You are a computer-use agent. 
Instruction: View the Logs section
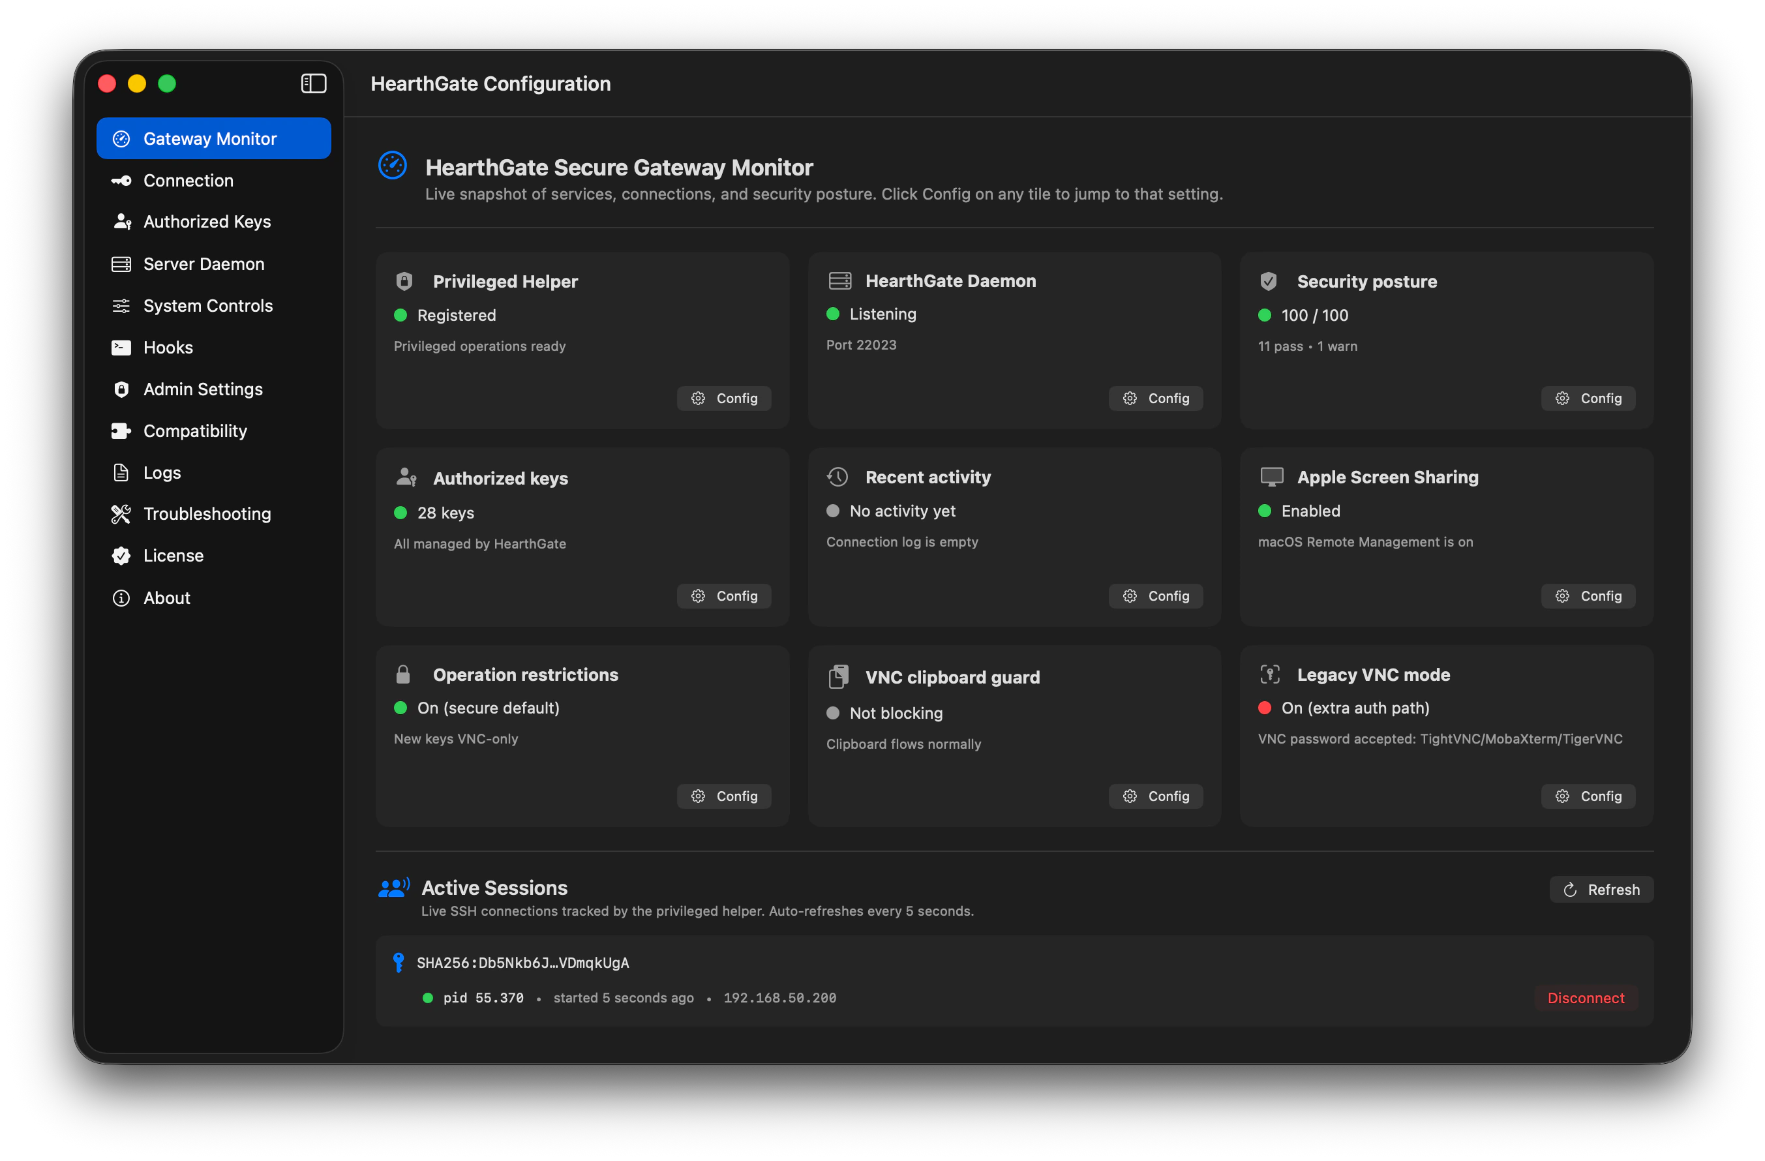[x=213, y=472]
